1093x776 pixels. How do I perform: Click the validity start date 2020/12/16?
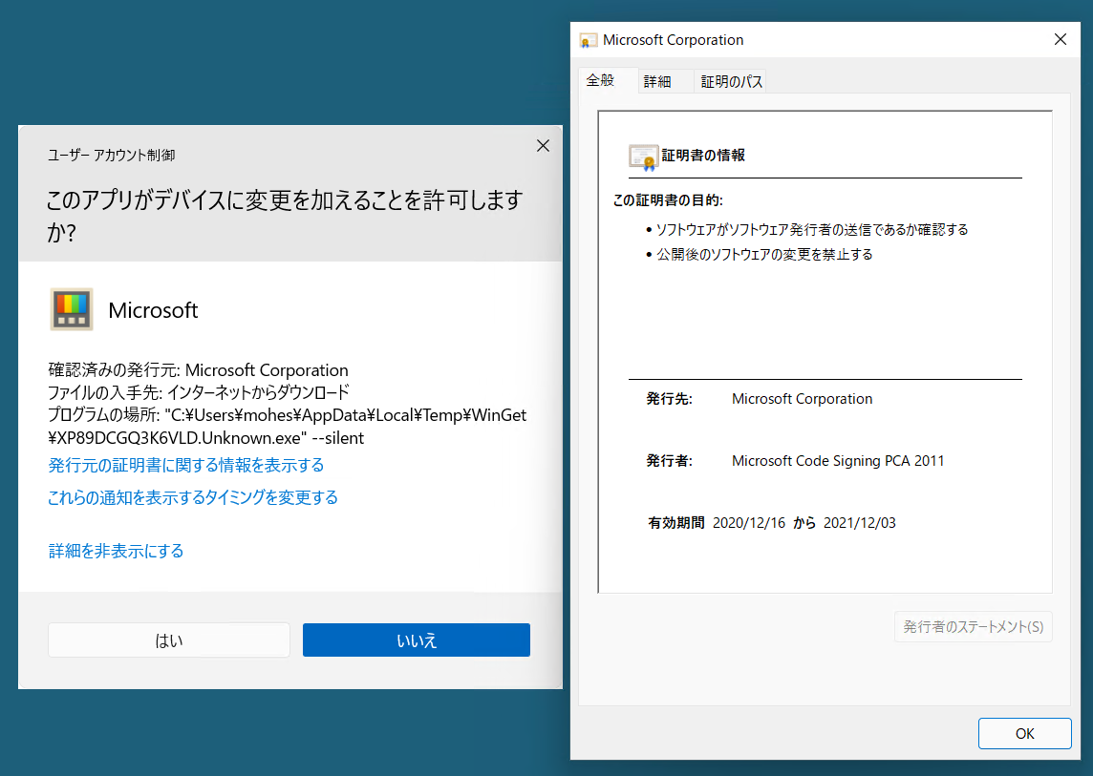[749, 522]
